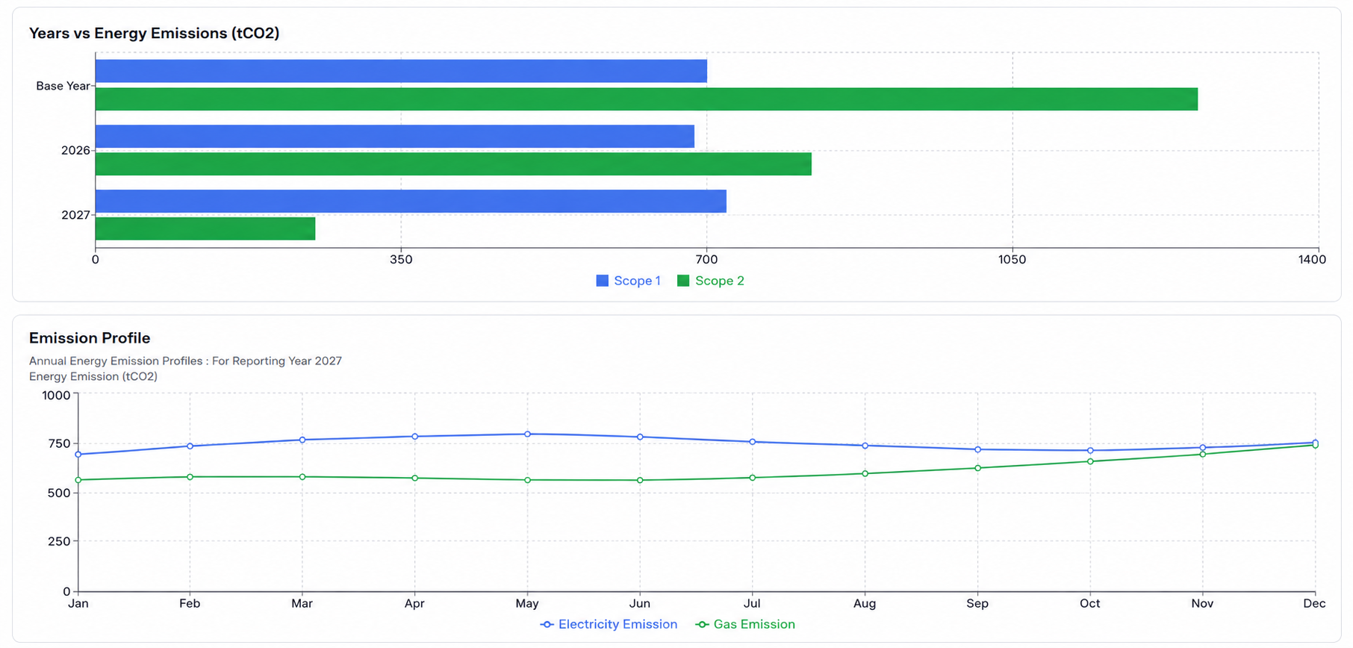Click the Gas Emission point for Mar
1353x648 pixels.
coord(302,477)
